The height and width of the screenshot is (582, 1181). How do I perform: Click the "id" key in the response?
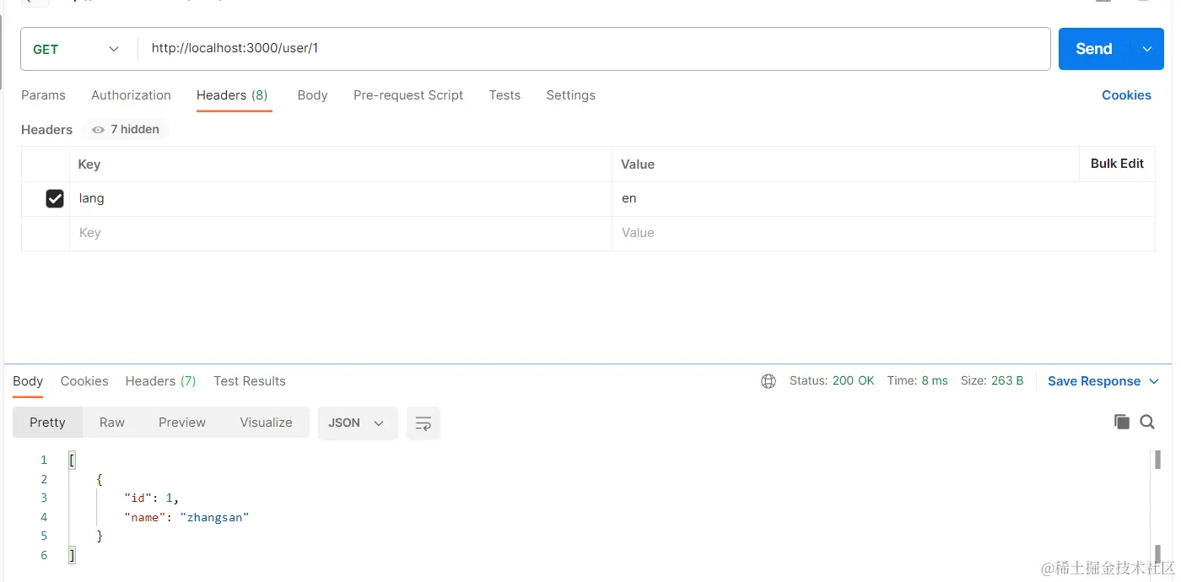coord(138,498)
